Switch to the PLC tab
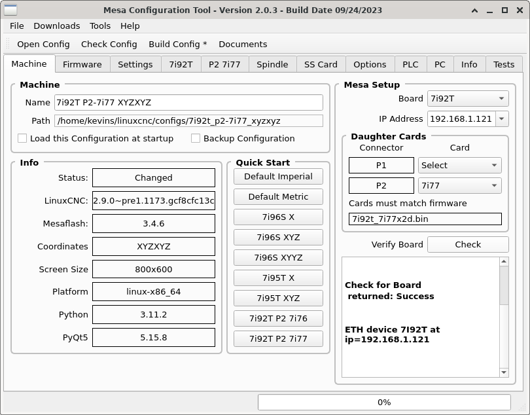This screenshot has width=530, height=415. [410, 65]
